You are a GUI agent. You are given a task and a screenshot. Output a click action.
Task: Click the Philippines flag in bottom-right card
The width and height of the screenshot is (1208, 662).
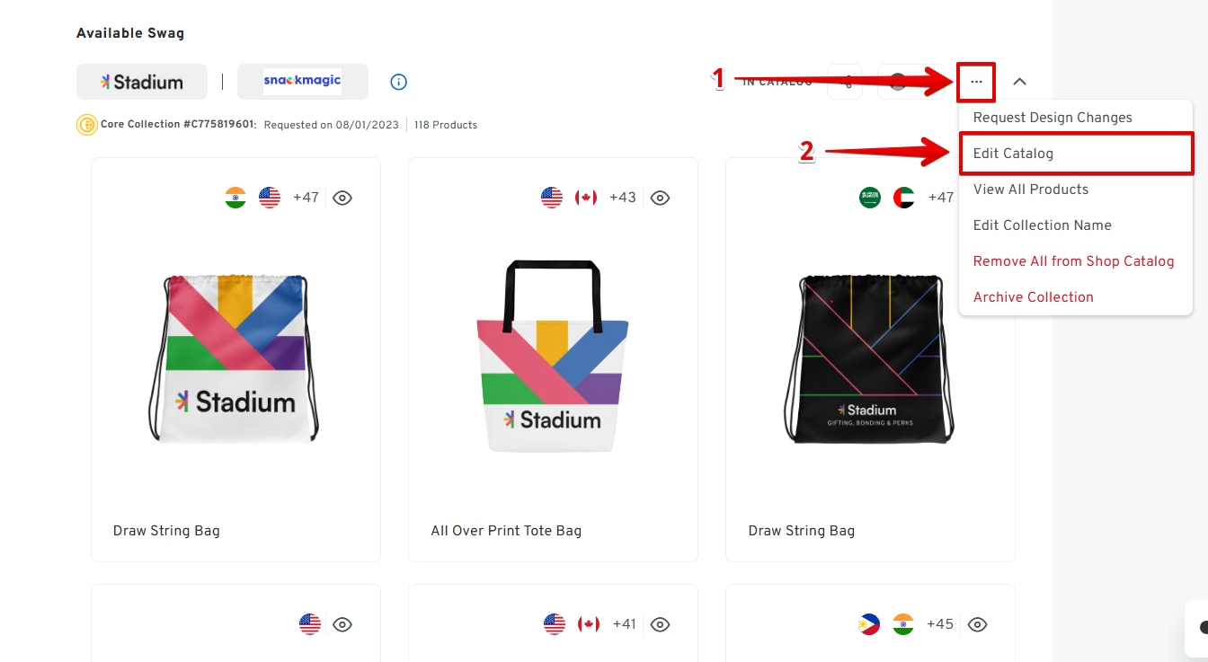[x=869, y=624]
